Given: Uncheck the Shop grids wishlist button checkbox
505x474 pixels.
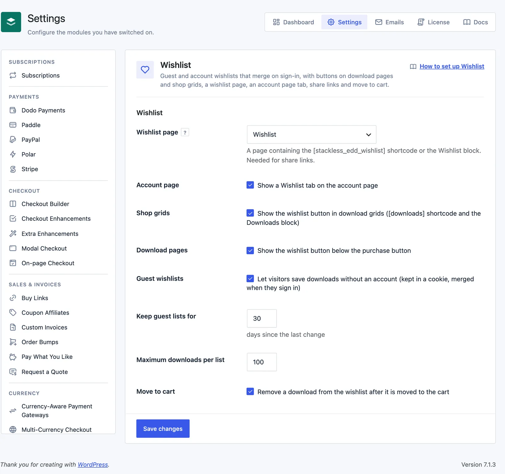Looking at the screenshot, I should click(x=250, y=213).
